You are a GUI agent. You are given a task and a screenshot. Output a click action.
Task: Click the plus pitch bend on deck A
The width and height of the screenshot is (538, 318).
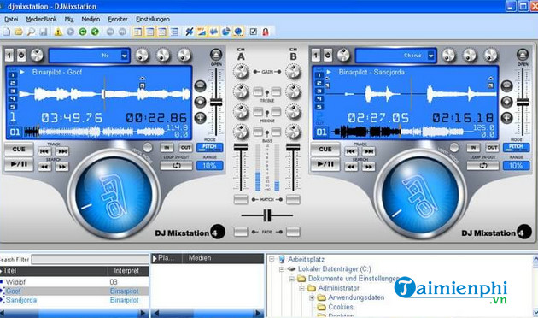tap(201, 118)
